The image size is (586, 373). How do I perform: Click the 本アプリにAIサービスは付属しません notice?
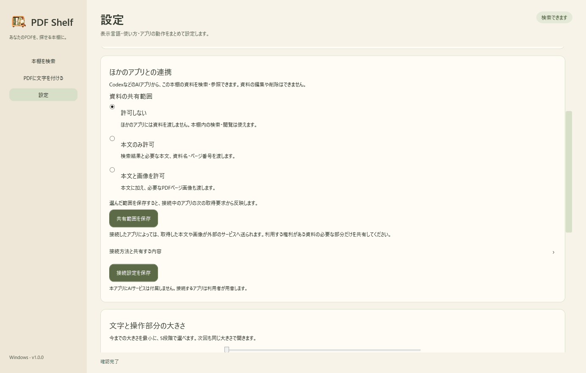(x=178, y=288)
